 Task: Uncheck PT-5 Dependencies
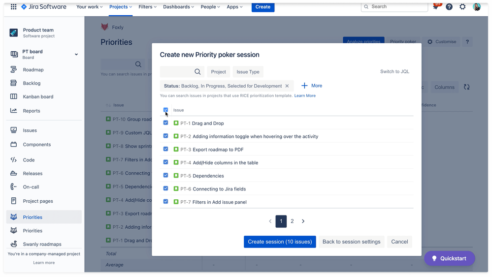coord(165,176)
